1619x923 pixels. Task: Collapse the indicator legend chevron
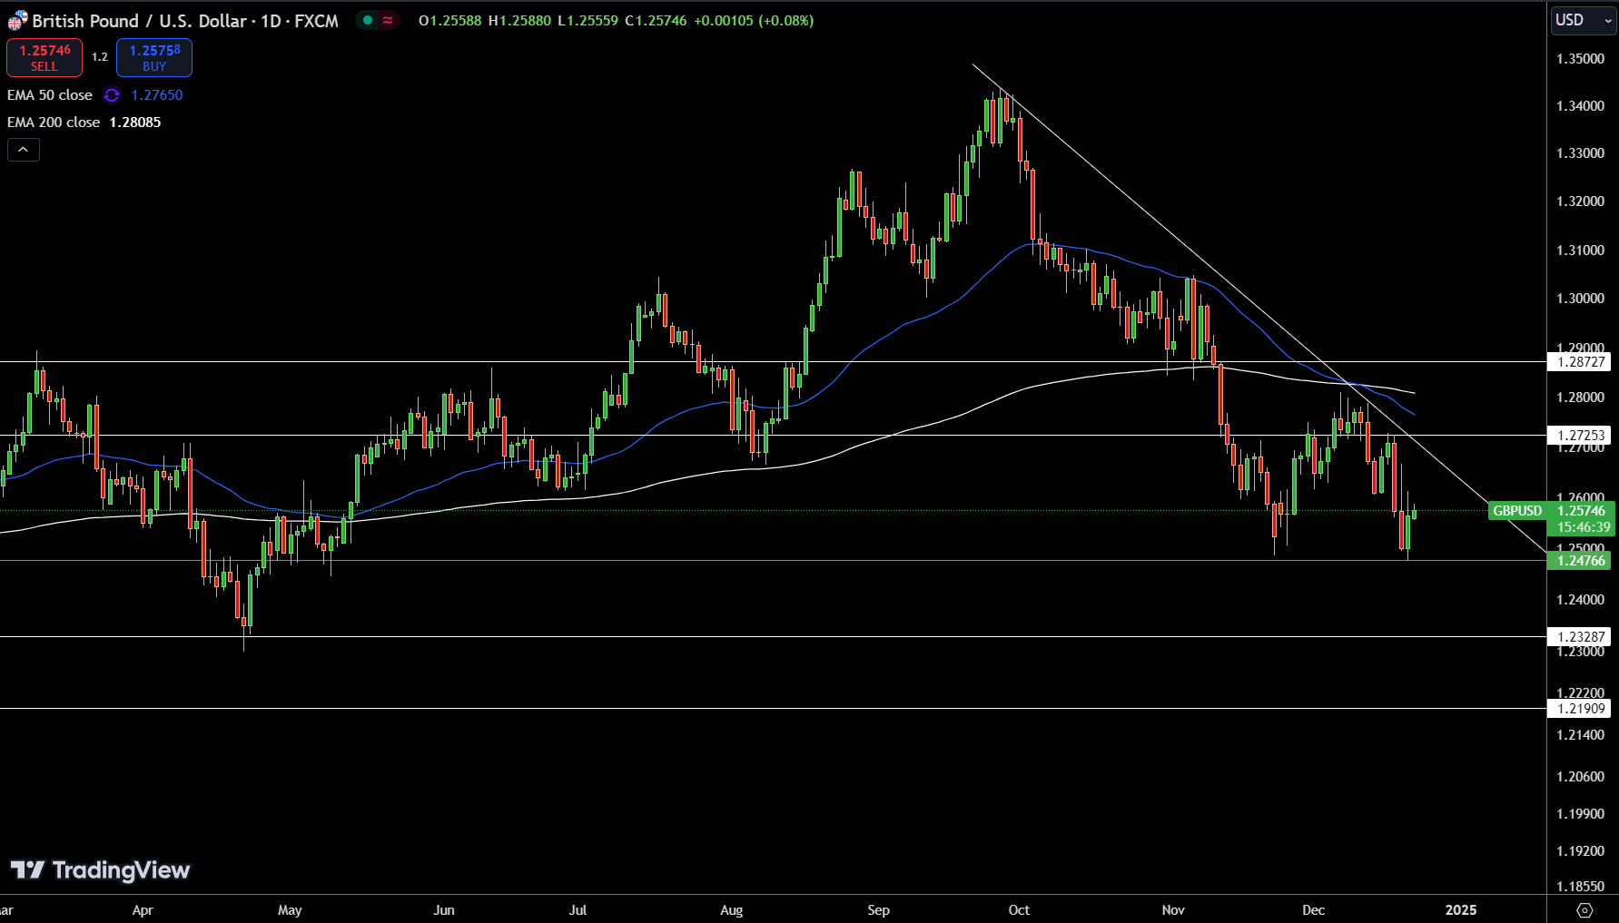[24, 150]
